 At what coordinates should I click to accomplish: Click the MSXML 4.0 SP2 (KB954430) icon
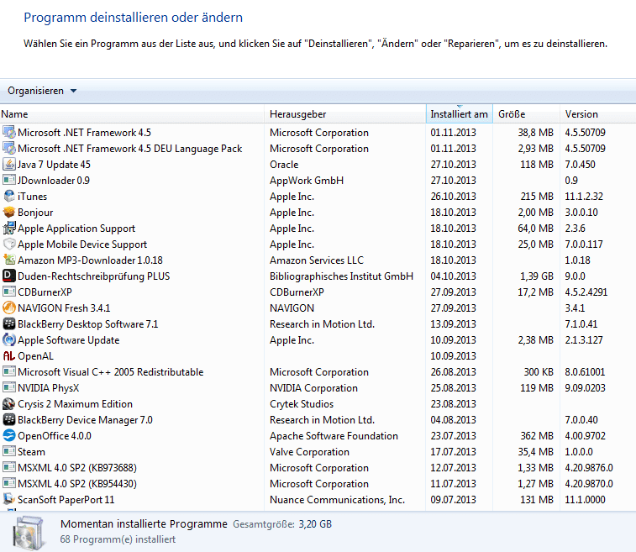point(9,483)
